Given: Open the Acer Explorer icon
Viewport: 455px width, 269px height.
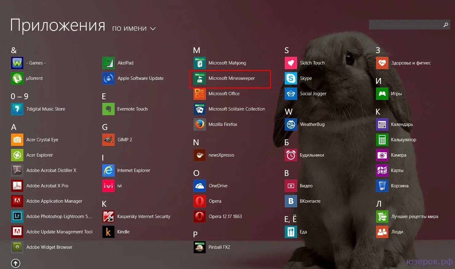Looking at the screenshot, I should click(x=17, y=155).
